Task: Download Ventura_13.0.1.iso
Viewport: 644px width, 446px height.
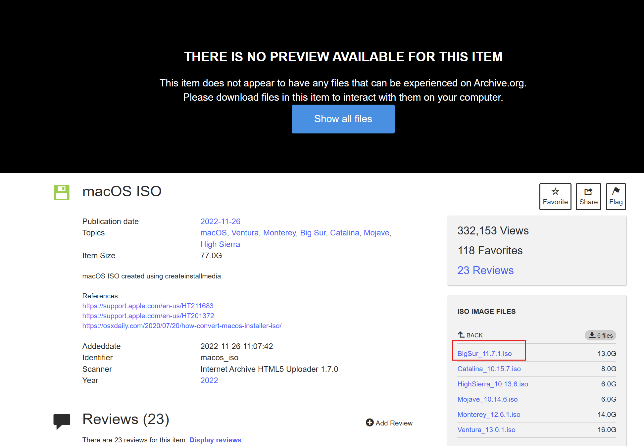Action: coord(486,430)
